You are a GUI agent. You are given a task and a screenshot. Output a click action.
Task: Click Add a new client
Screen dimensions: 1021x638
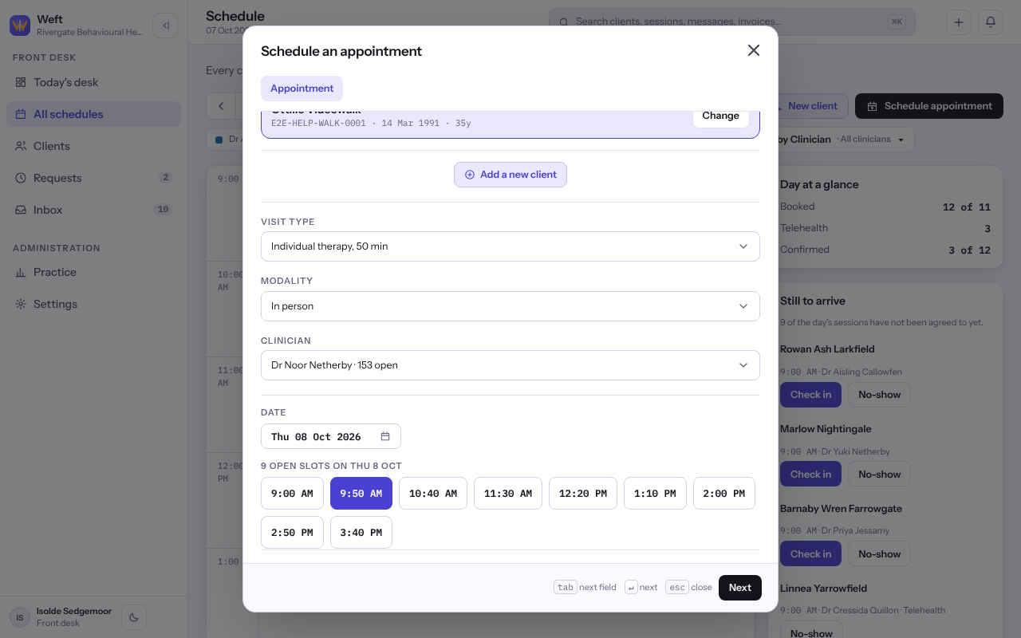[x=510, y=175]
